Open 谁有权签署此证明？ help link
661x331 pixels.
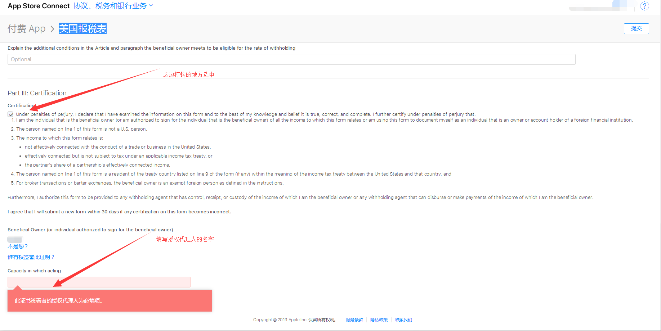pos(31,257)
